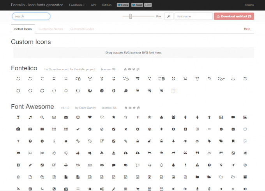Adjust the icon size slider handle
The image size is (265, 191).
(131, 16)
